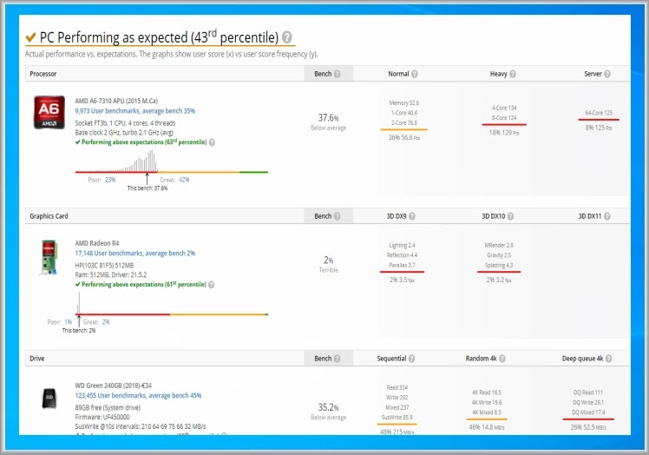This screenshot has width=649, height=455.
Task: Click the 18% 129 Pts heavy result
Action: (x=504, y=133)
